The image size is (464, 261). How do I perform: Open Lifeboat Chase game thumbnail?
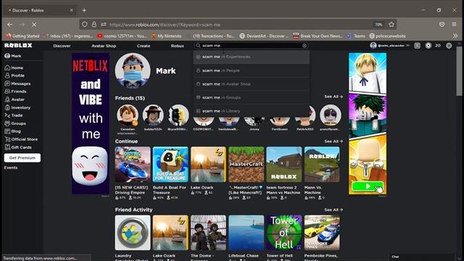246,233
